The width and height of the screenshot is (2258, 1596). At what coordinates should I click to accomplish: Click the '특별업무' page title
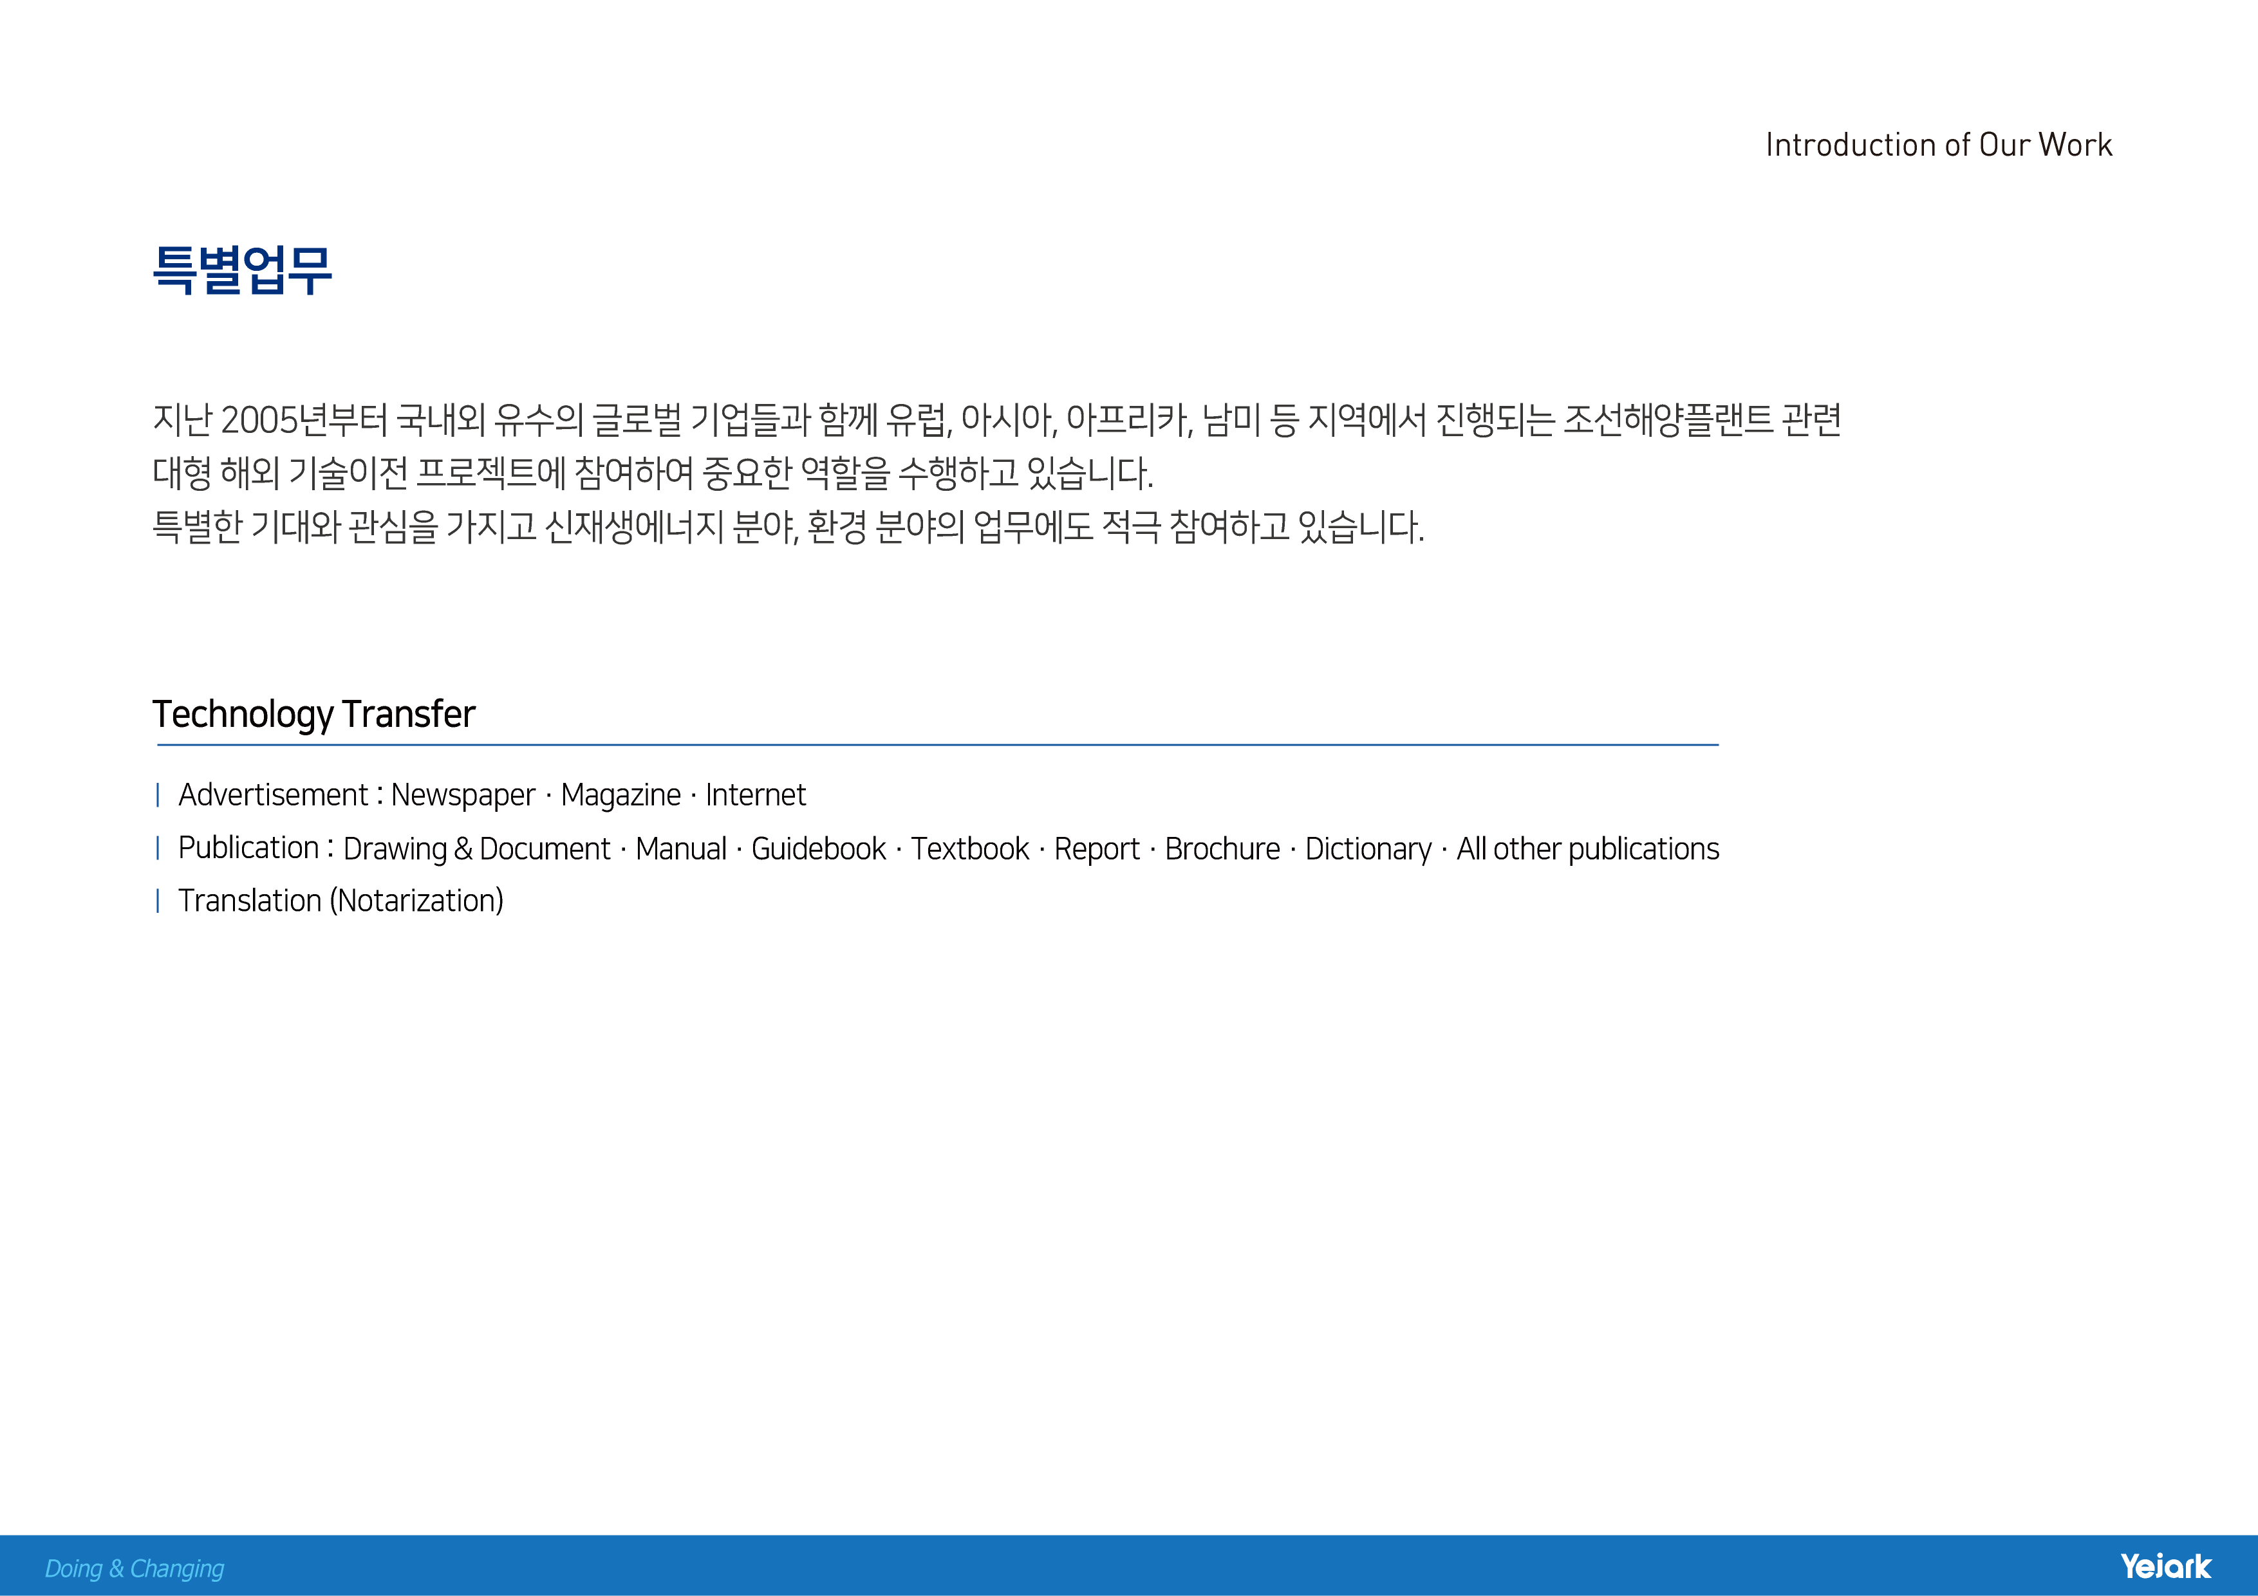click(243, 270)
